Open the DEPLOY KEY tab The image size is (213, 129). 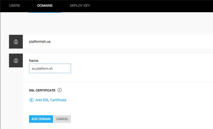point(80,5)
